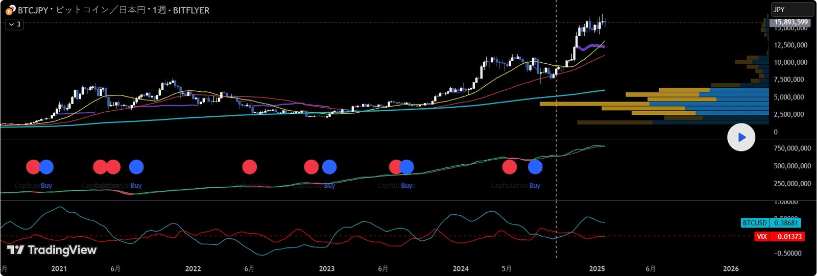Click the blue play button
The width and height of the screenshot is (817, 276).
click(x=741, y=137)
